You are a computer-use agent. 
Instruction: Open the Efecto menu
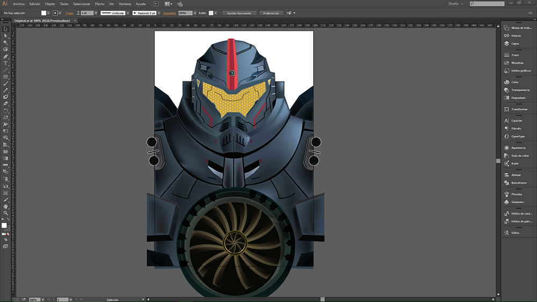click(x=100, y=4)
